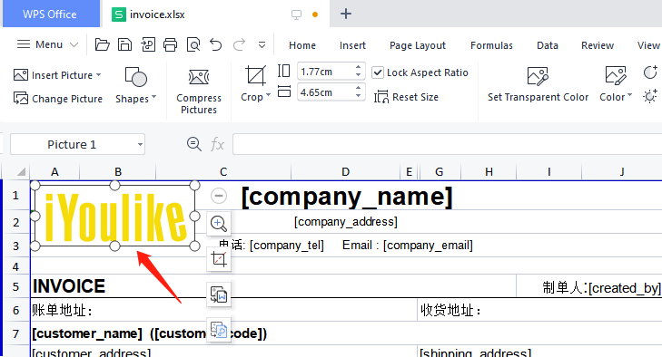Viewport: 662px width, 357px height.
Task: Select column H header
Action: coord(489,171)
